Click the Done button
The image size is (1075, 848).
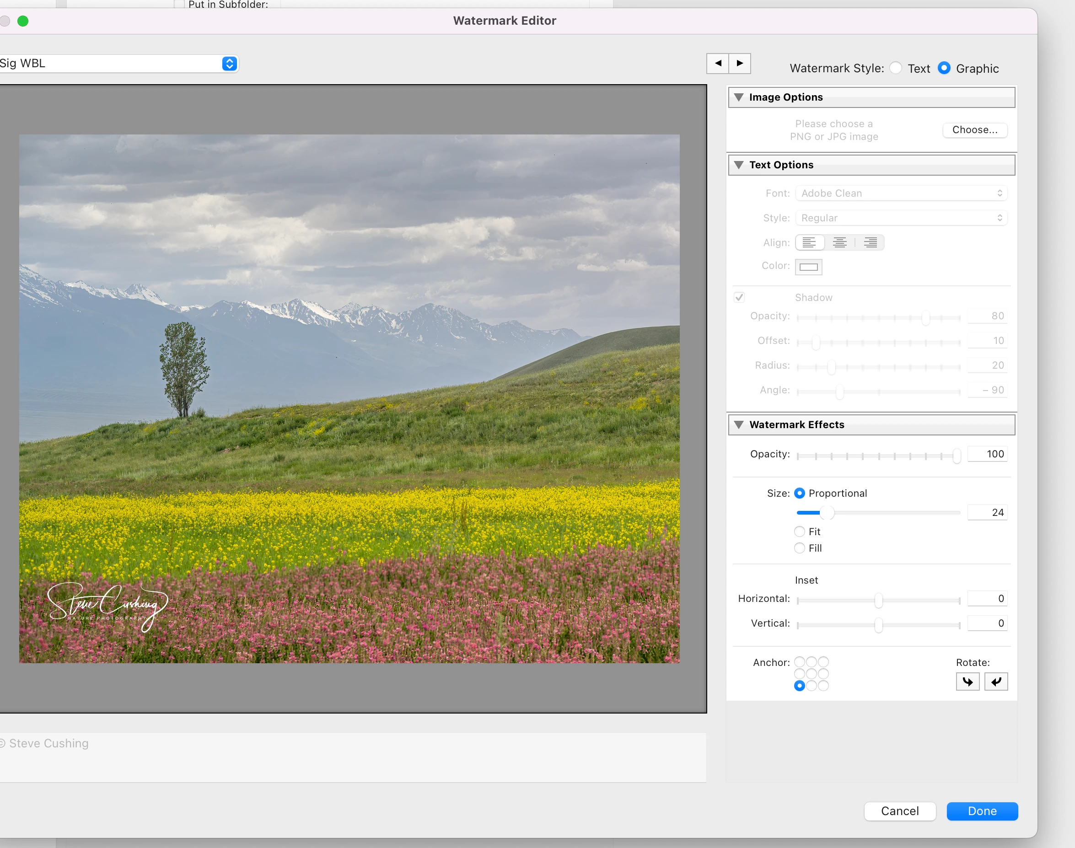[982, 811]
